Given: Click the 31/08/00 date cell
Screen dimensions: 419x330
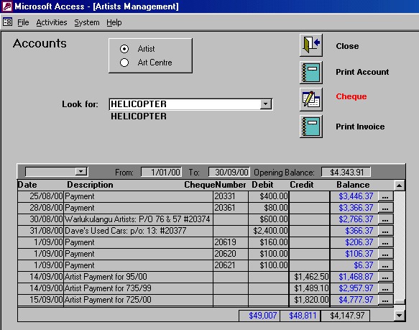Looking at the screenshot, I should 41,231.
